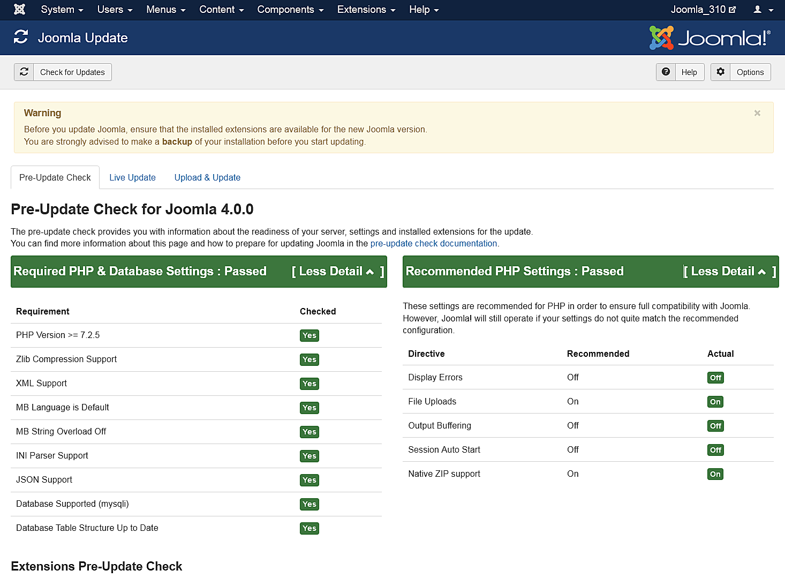
Task: Click the On badge for File Uploads
Action: (x=715, y=402)
